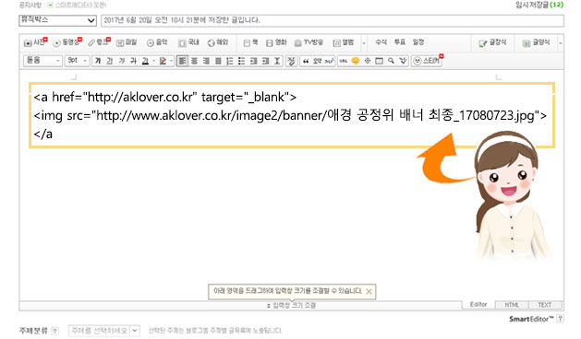Open the 해외 globe map tool
Screen dimensions: 581x339
(217, 42)
